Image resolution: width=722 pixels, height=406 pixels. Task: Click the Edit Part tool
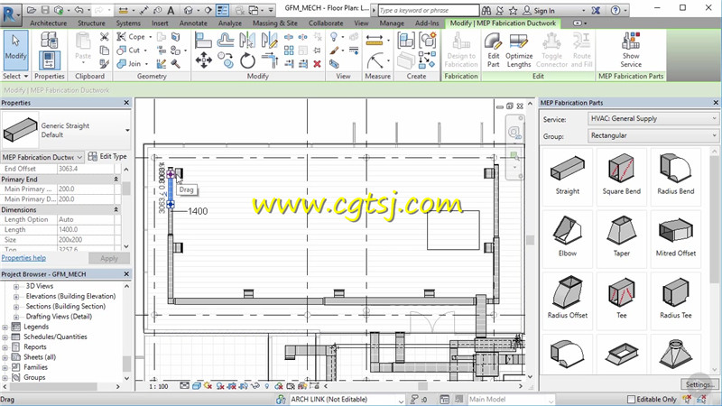493,51
